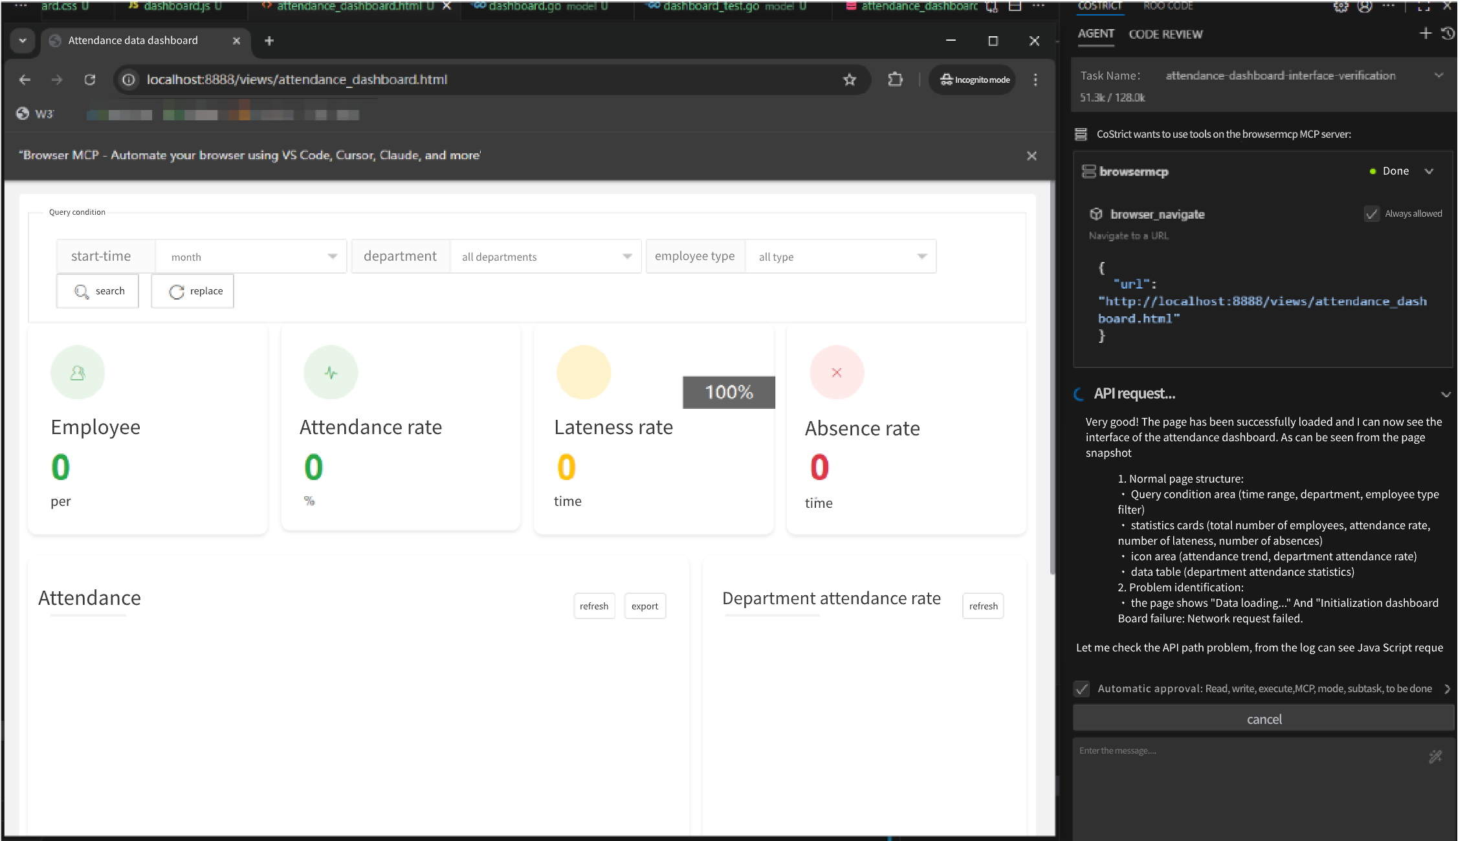The height and width of the screenshot is (841, 1465).
Task: Dismiss the Browser MCP banner
Action: pyautogui.click(x=1031, y=156)
